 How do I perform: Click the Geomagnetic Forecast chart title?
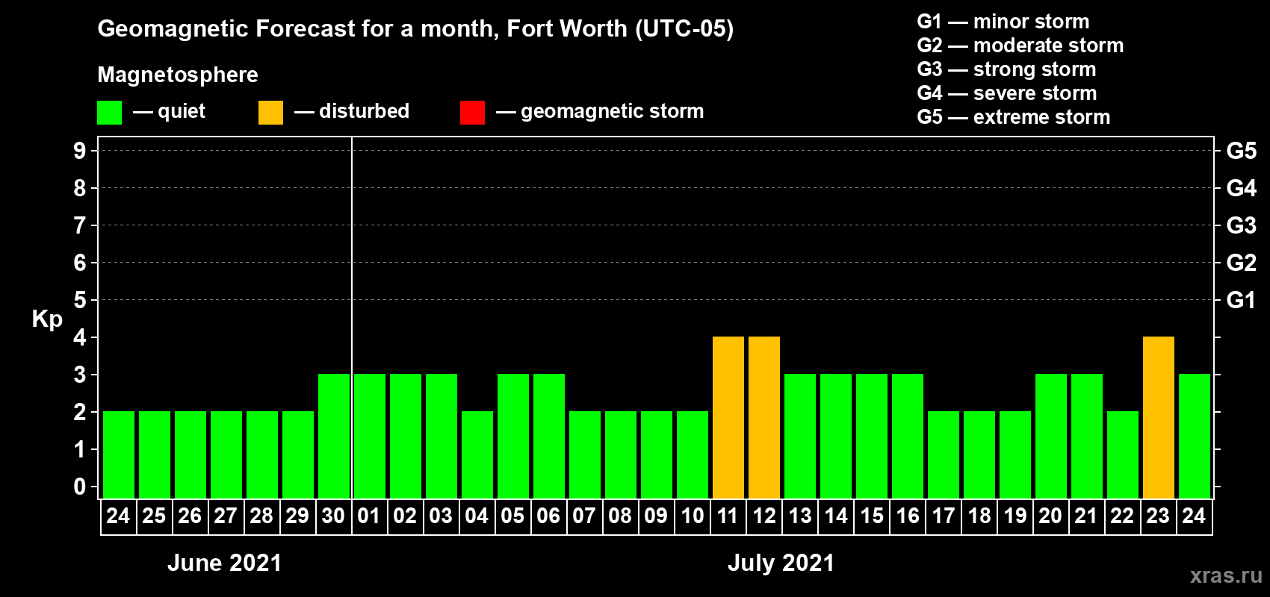pos(415,29)
